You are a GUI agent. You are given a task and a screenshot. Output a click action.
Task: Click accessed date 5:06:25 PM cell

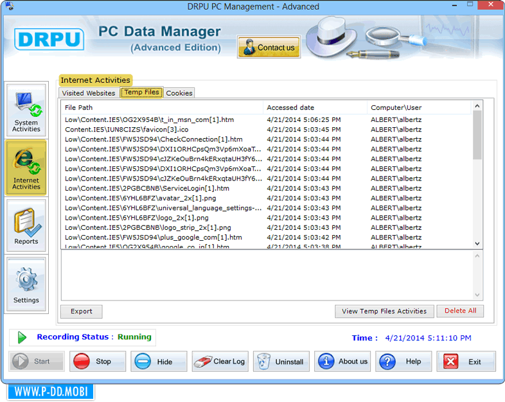click(304, 119)
